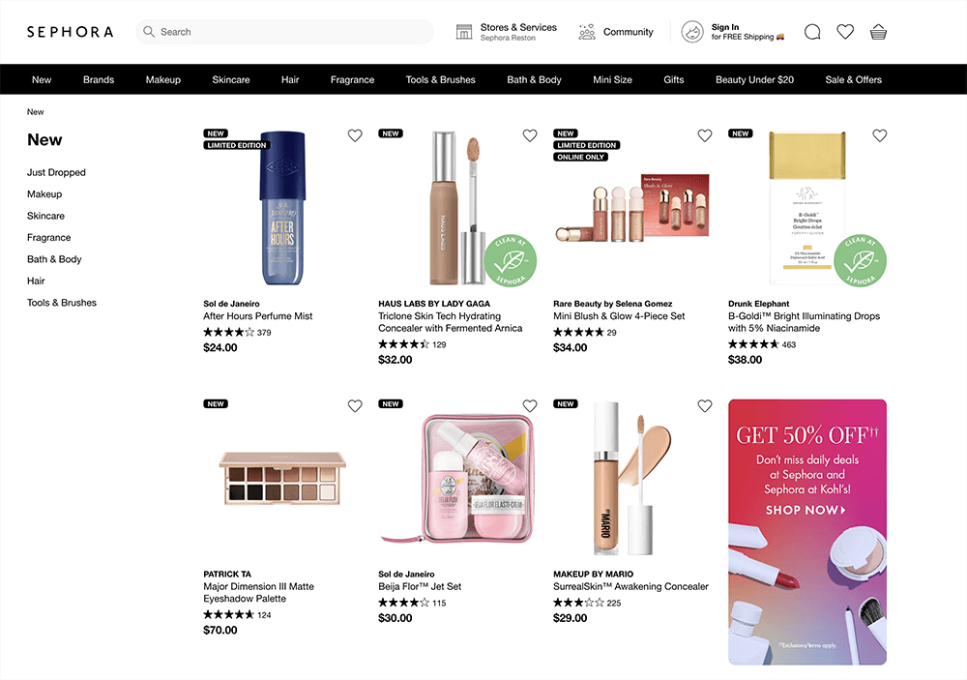Open the Loves heart icon in header
This screenshot has height=680, width=967.
pyautogui.click(x=845, y=32)
